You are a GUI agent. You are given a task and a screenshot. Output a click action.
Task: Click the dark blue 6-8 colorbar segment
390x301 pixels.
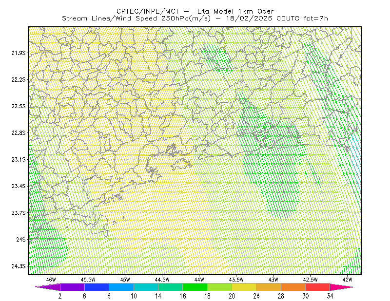pos(97,287)
